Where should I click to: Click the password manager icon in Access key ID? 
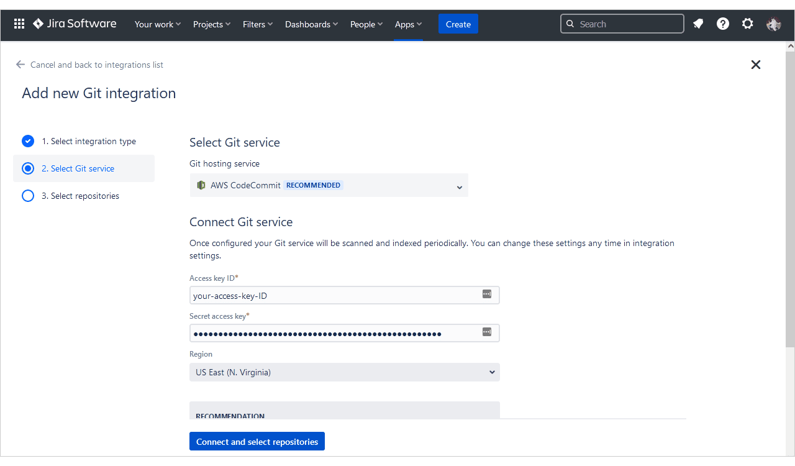[487, 294]
